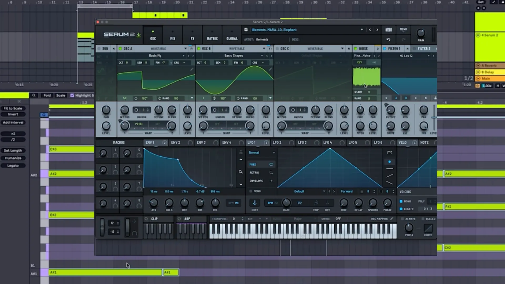Adjust LFO RATE knob

click(286, 203)
